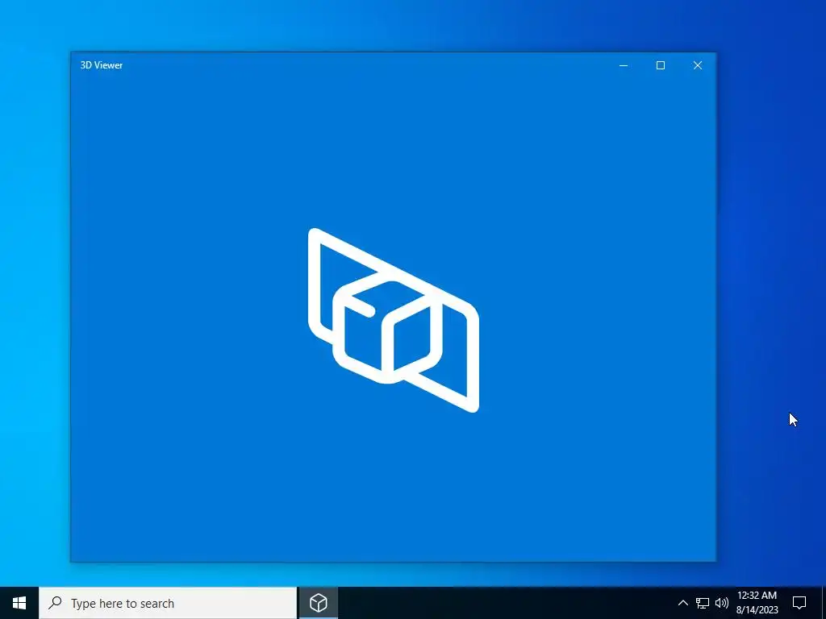Screen dimensions: 826x619
Task: Show hidden system tray icons
Action: pyautogui.click(x=682, y=603)
